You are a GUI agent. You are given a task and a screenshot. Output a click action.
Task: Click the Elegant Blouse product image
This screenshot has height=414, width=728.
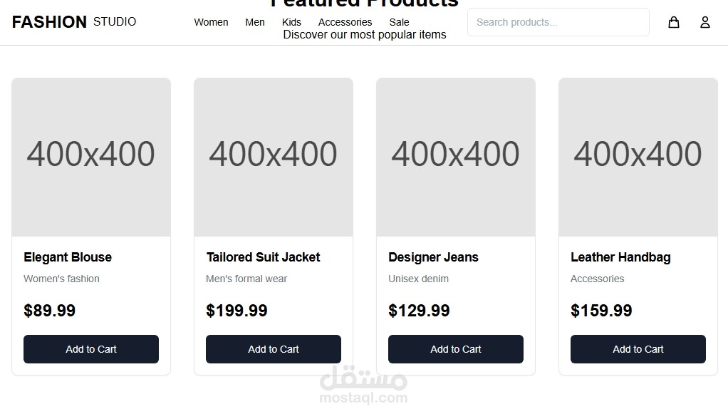(x=91, y=157)
